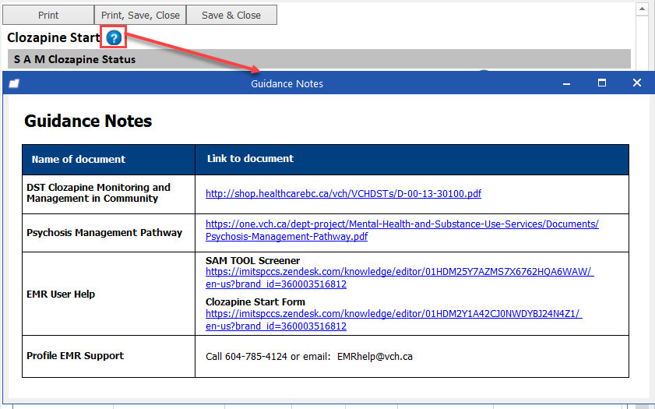Open the Psychosis Management Pathway PDF link
This screenshot has width=655, height=409.
tap(402, 231)
